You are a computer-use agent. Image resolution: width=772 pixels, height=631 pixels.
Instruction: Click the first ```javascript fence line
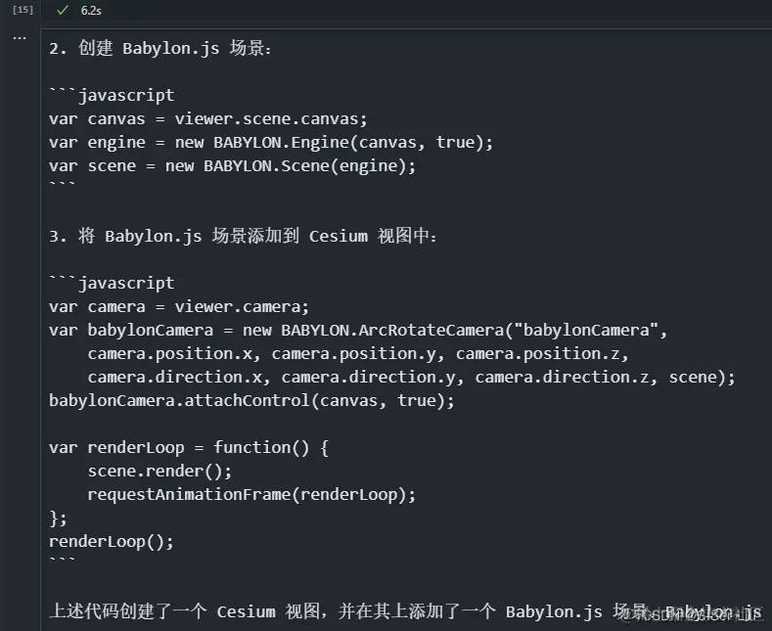[112, 95]
